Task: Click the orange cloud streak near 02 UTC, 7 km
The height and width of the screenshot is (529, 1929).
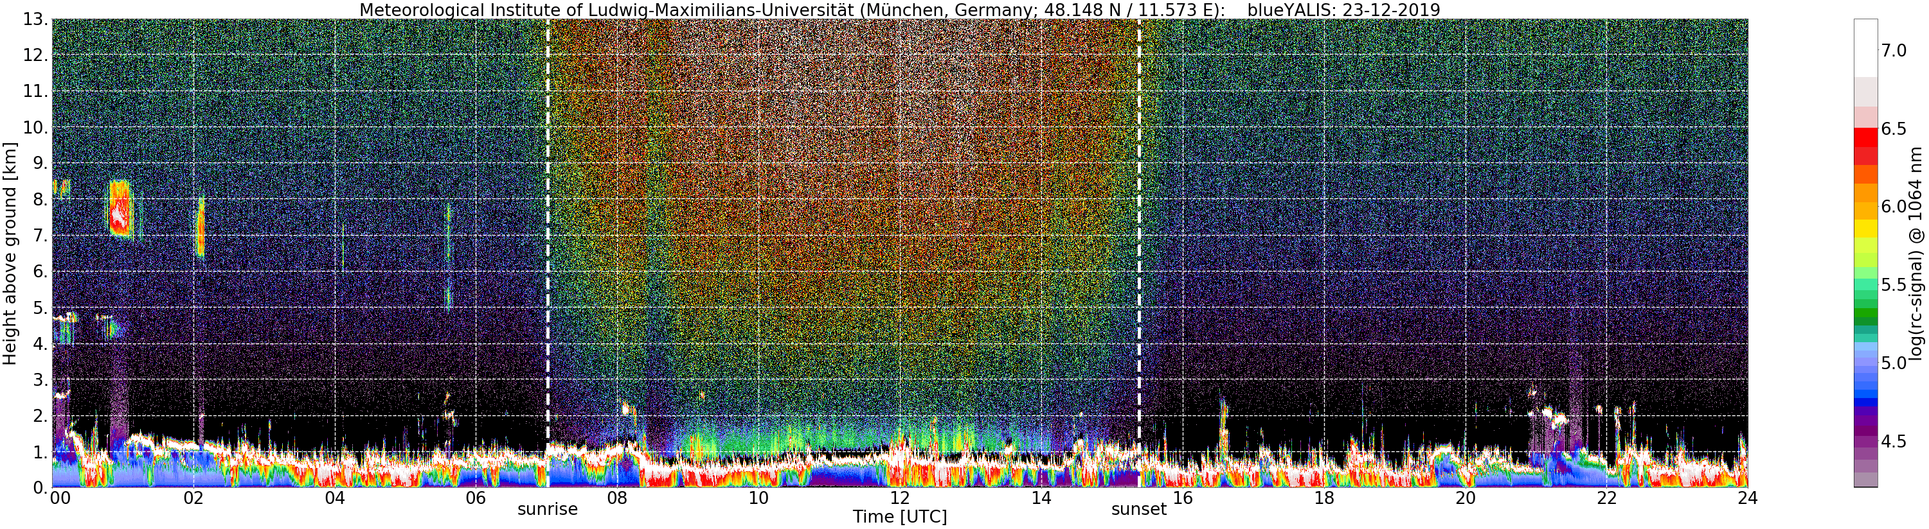Action: tap(200, 228)
